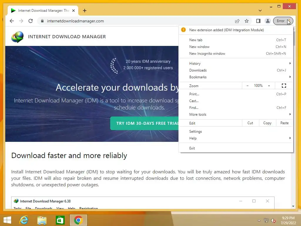Screen dimensions: 301x226
Task: Click the page scrollbar down arrow
Action: 293,206
